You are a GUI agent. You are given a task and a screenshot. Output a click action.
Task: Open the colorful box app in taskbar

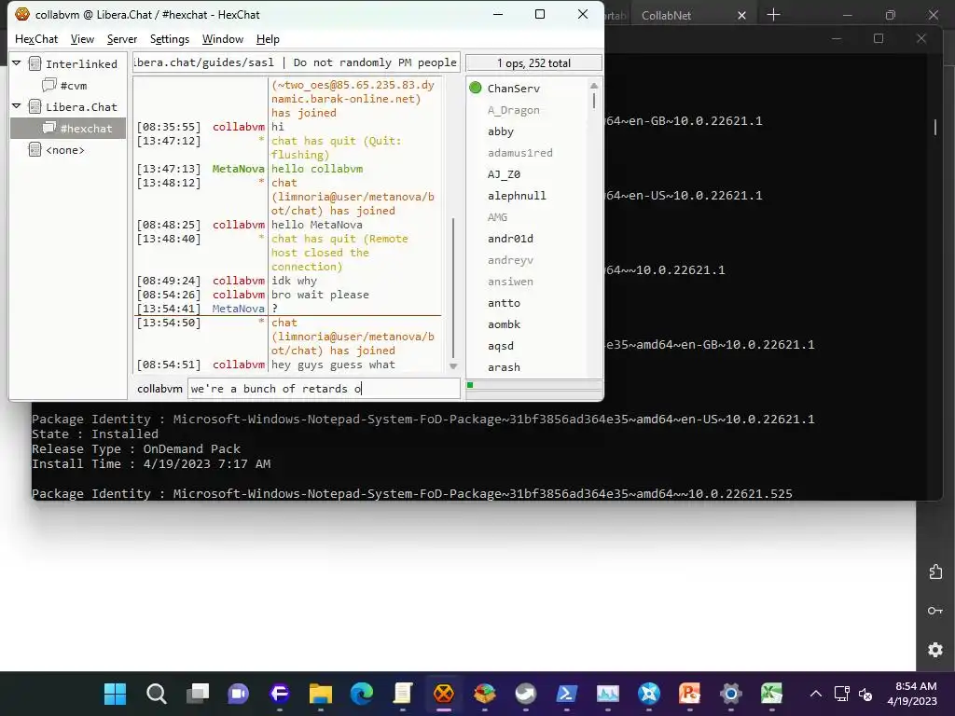(485, 694)
